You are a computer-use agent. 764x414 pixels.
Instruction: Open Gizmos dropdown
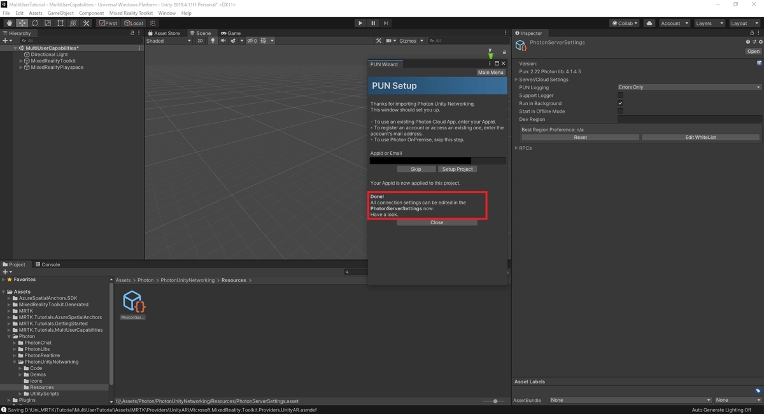click(x=411, y=41)
